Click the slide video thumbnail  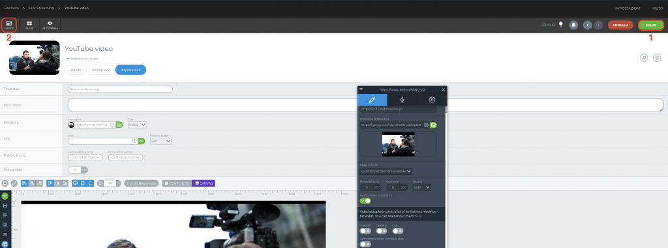(34, 58)
